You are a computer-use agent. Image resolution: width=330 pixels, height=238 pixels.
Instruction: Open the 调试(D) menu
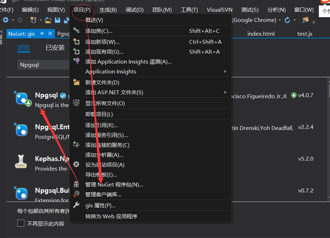pyautogui.click(x=134, y=10)
